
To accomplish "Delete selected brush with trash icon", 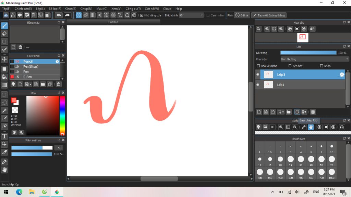I will tap(58, 84).
